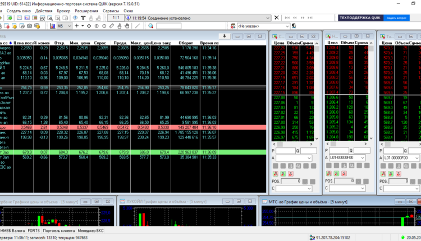The image size is (421, 241).
Task: Select the crosshair plus chart tool
Action: [77, 26]
